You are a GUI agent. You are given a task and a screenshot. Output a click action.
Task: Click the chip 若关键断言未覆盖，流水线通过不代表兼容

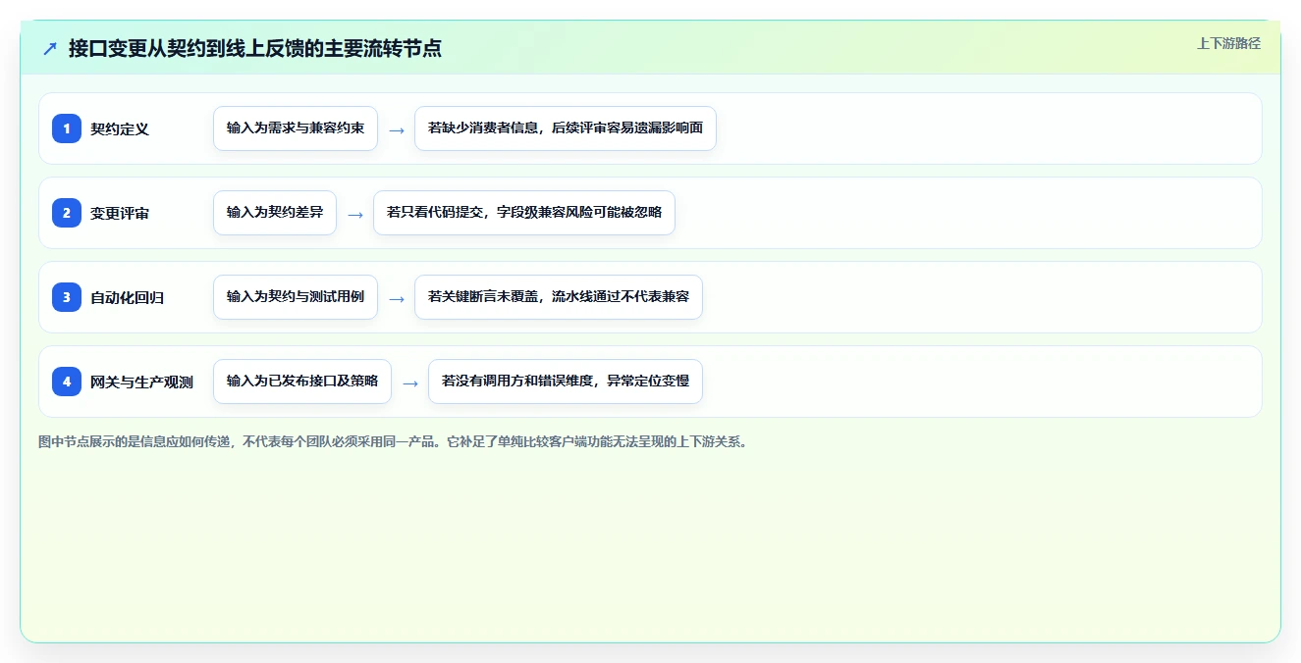coord(559,297)
